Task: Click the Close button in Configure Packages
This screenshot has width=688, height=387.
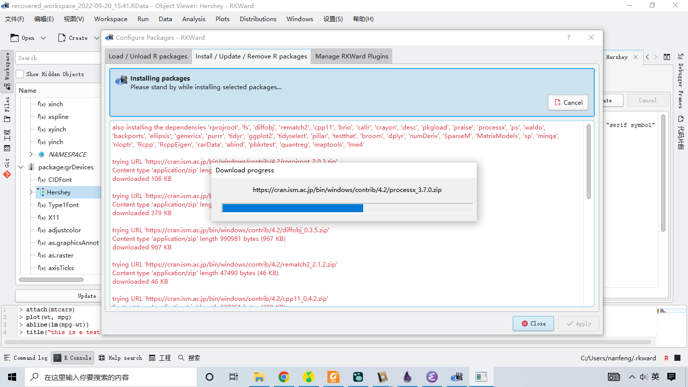Action: 533,324
